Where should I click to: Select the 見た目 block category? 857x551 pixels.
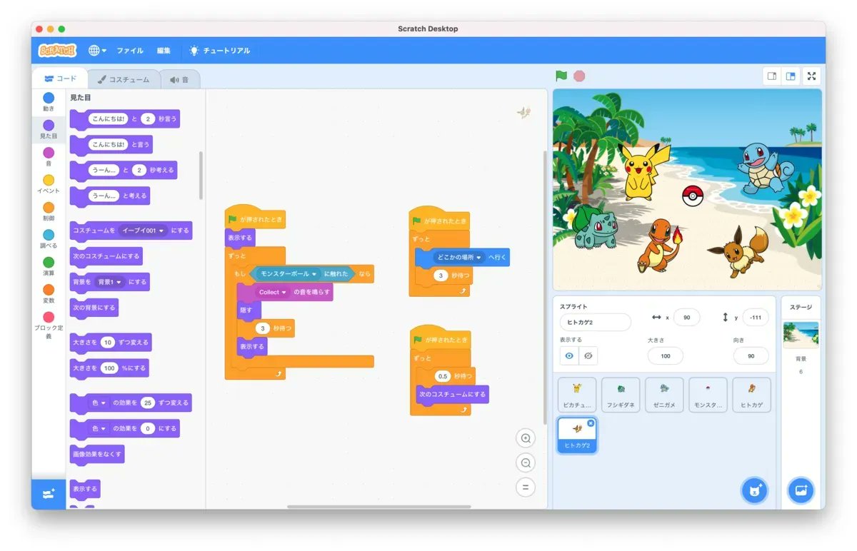coord(48,129)
